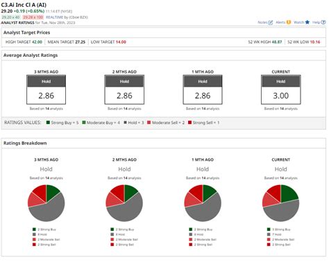
Task: Click the green Strong Buy slice in the Current pie
Action: pos(288,193)
